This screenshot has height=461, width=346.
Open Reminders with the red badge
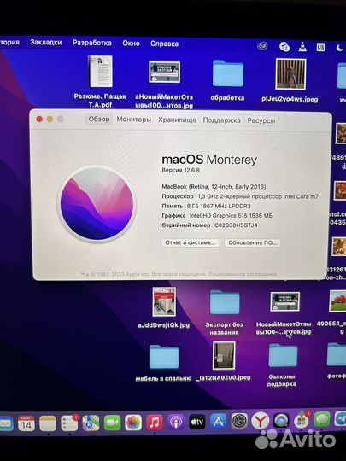pyautogui.click(x=69, y=423)
